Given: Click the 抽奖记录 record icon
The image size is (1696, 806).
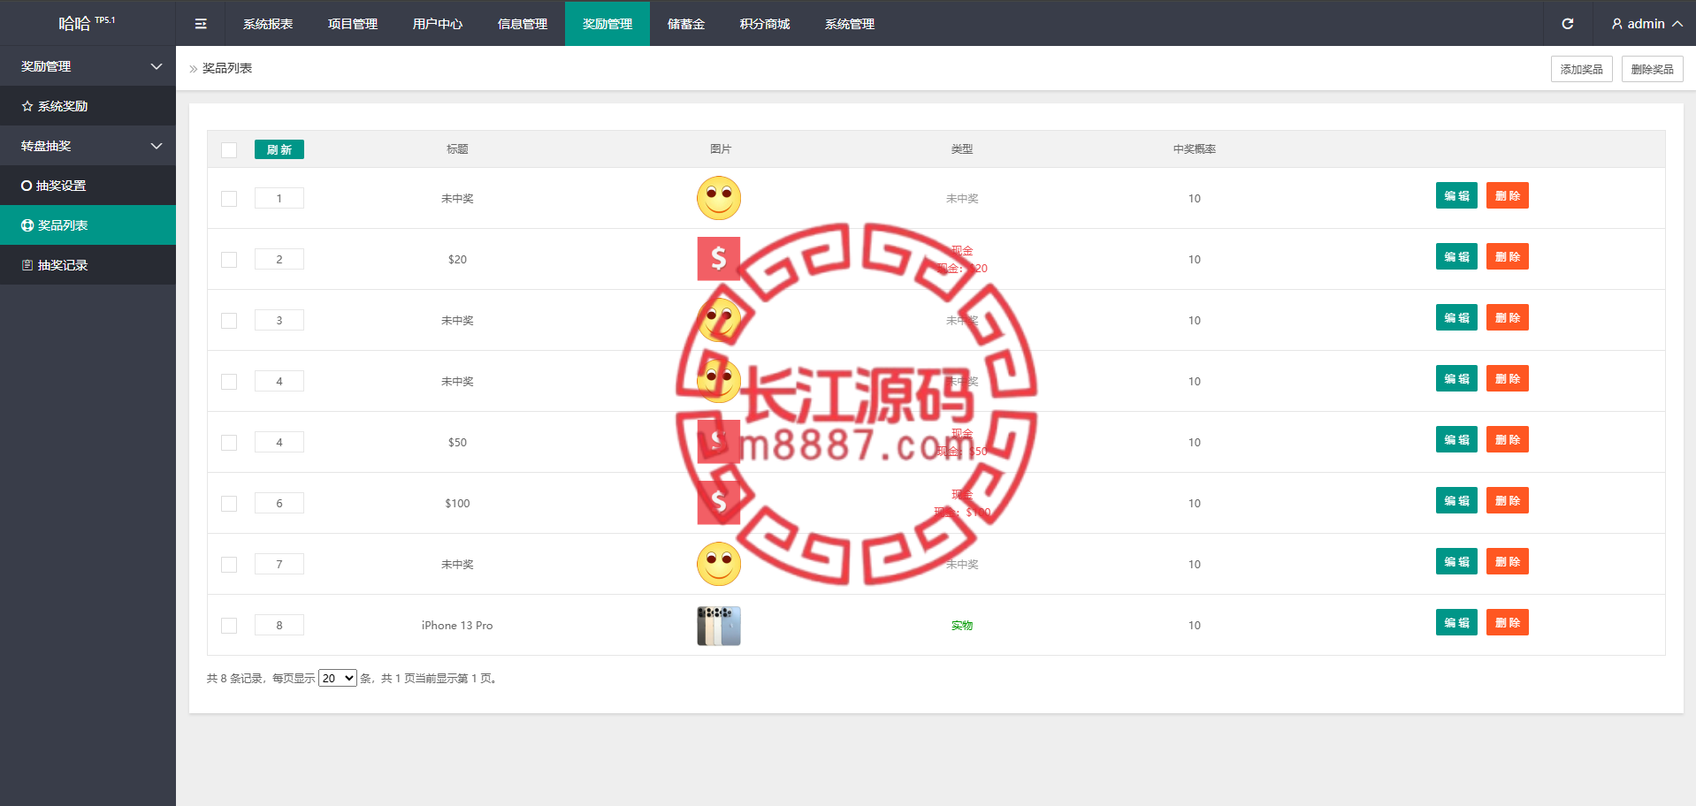Looking at the screenshot, I should pos(27,265).
